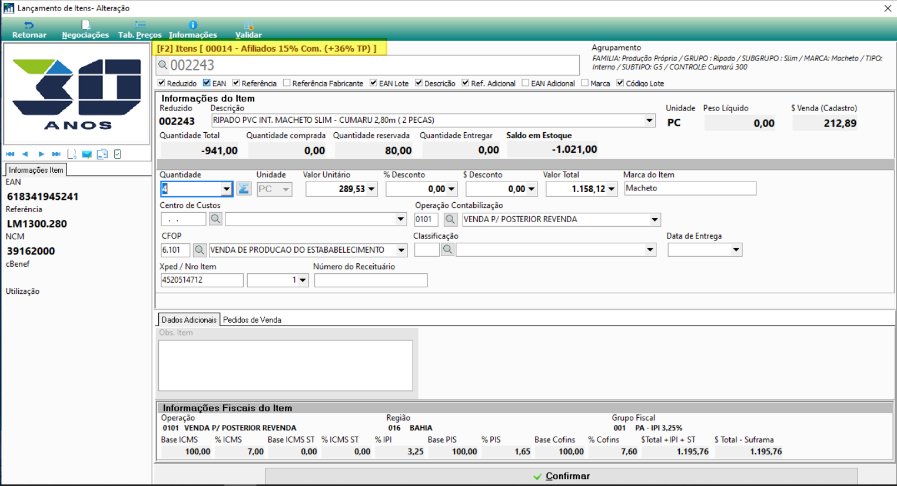Click the CFOP code field 6.101
Viewport: 897px width, 486px height.
[x=175, y=250]
